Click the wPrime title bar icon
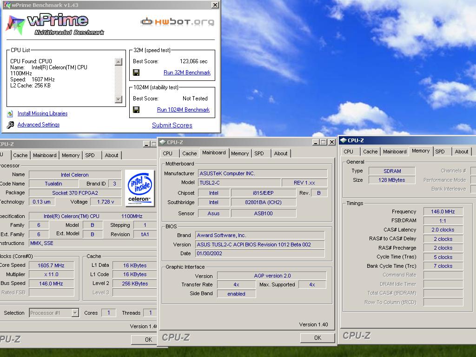476x357 pixels. tap(7, 5)
